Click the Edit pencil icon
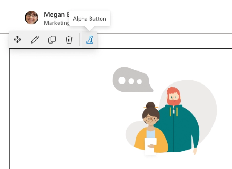 click(35, 39)
